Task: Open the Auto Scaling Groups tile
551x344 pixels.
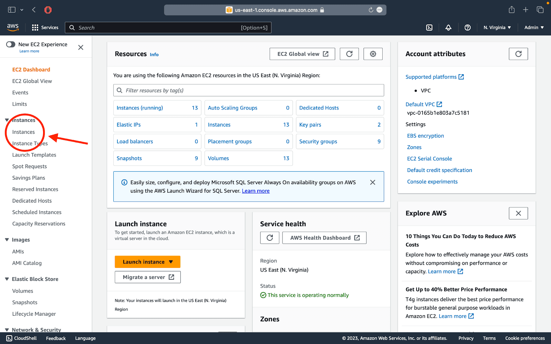Action: [x=249, y=108]
